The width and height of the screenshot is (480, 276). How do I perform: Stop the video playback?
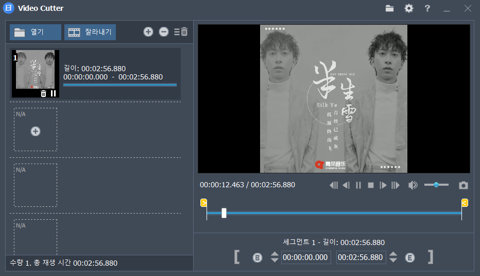pyautogui.click(x=371, y=185)
